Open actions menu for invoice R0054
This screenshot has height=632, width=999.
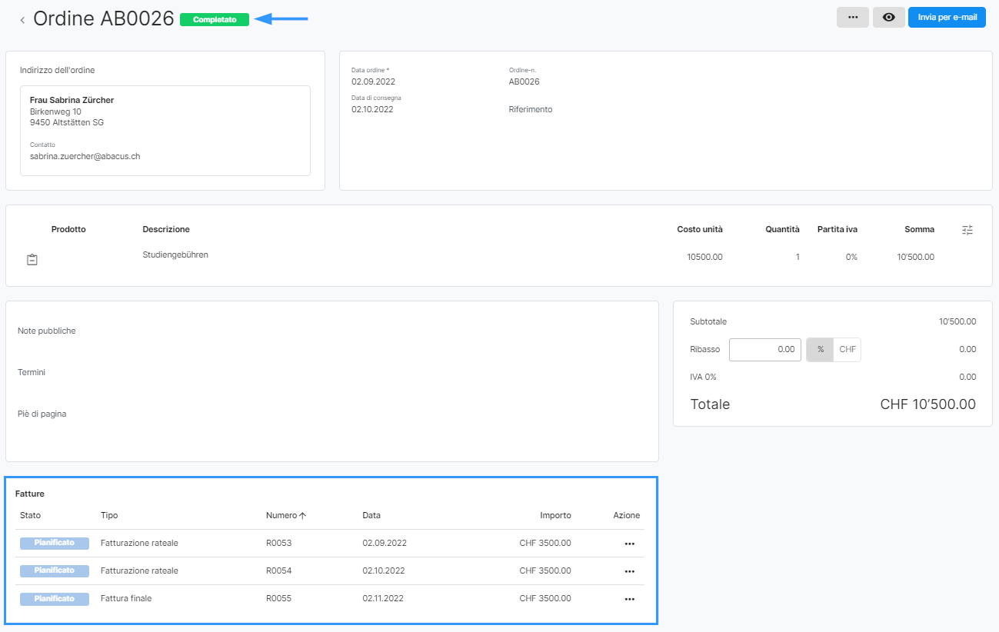click(x=629, y=571)
